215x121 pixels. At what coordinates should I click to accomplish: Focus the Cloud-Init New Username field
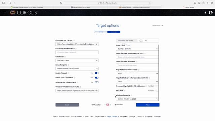(x=137, y=65)
